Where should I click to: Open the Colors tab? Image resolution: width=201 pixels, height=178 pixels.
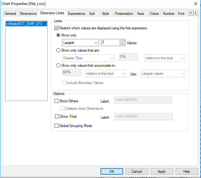[154, 14]
